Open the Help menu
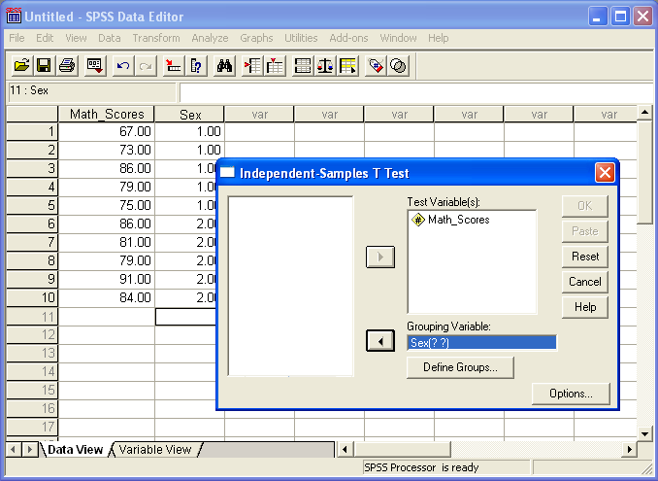 click(439, 38)
